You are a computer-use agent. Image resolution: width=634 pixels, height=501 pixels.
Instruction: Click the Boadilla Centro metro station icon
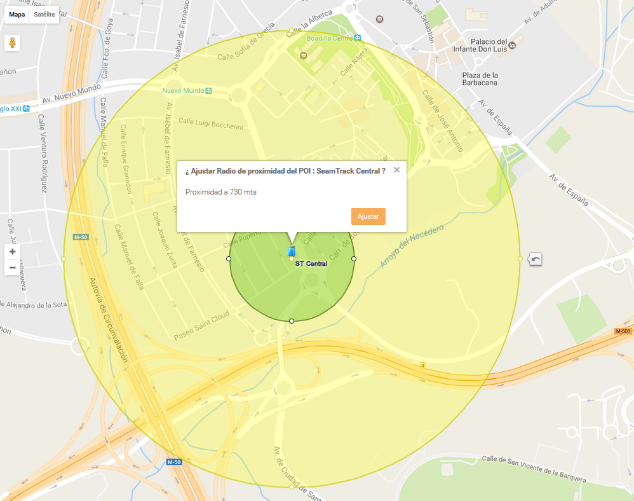358,38
